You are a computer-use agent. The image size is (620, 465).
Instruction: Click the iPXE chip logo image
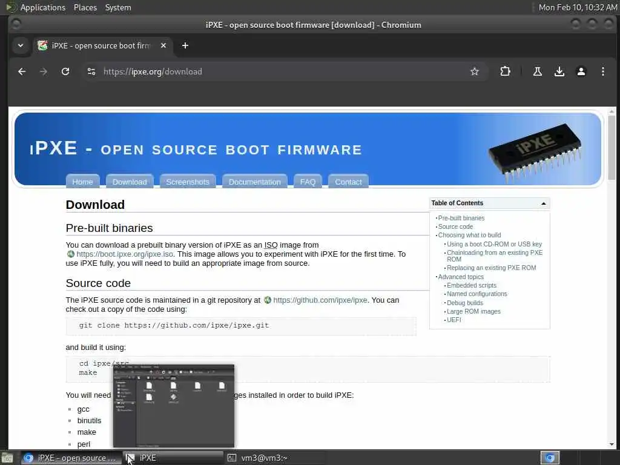click(535, 153)
